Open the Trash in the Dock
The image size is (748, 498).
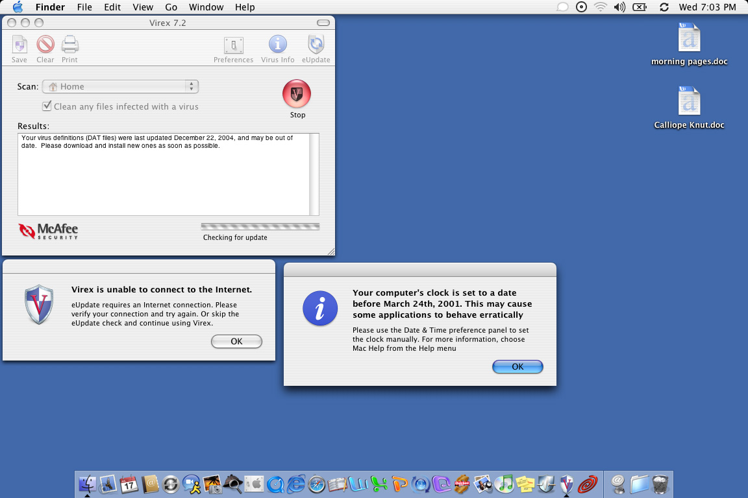coord(660,484)
